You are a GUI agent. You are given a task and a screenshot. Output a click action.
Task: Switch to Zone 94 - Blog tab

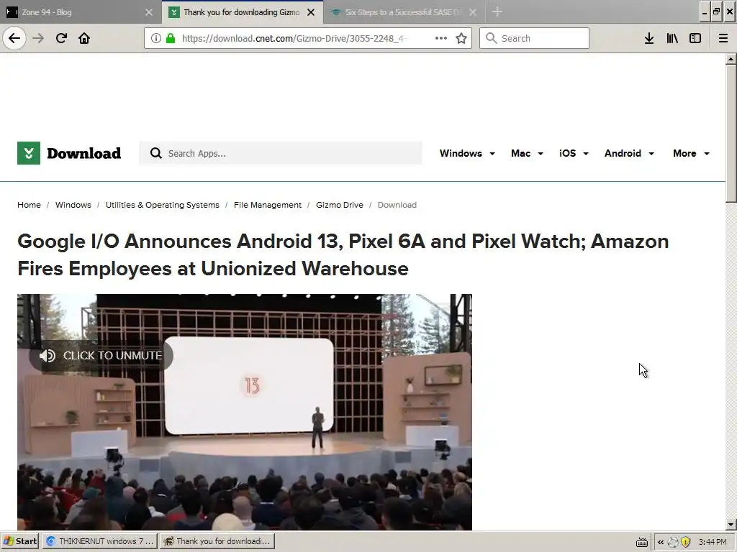pos(81,12)
